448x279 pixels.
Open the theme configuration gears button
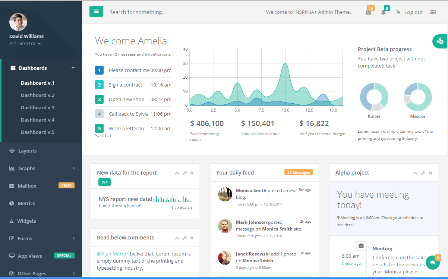tap(440, 41)
